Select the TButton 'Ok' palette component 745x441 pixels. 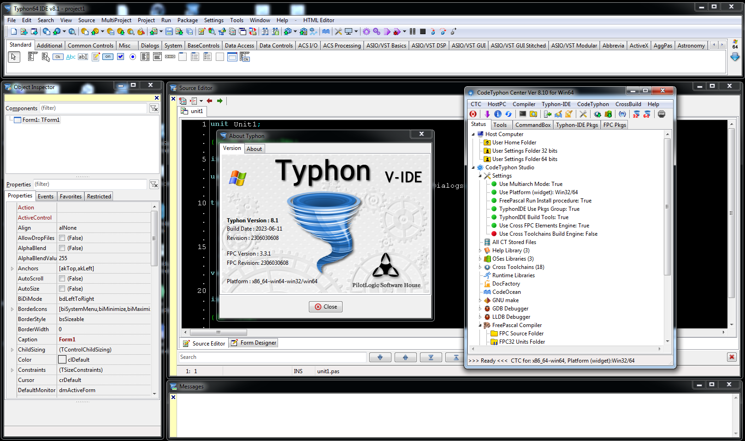tap(58, 57)
